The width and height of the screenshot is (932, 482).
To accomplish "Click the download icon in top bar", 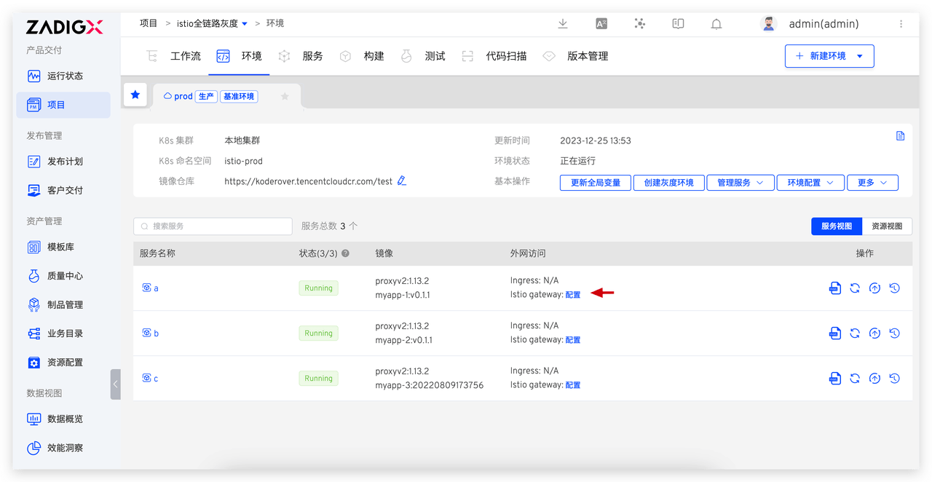I will point(563,24).
